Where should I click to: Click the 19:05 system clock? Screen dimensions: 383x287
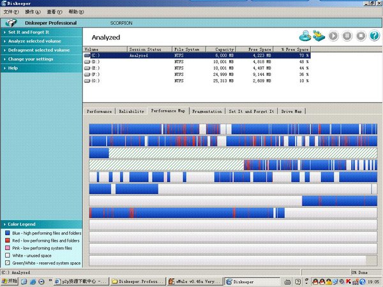[373, 282]
